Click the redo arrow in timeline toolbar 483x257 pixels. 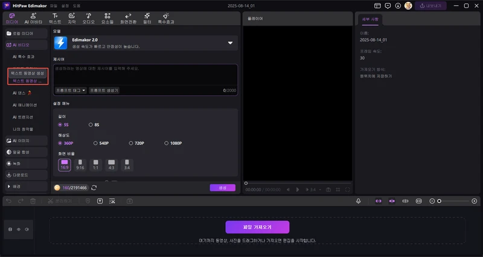[x=21, y=201]
